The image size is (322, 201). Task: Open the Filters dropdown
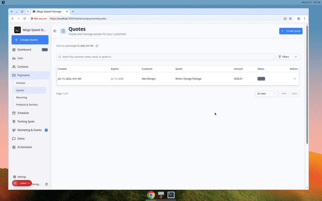[x=288, y=57]
